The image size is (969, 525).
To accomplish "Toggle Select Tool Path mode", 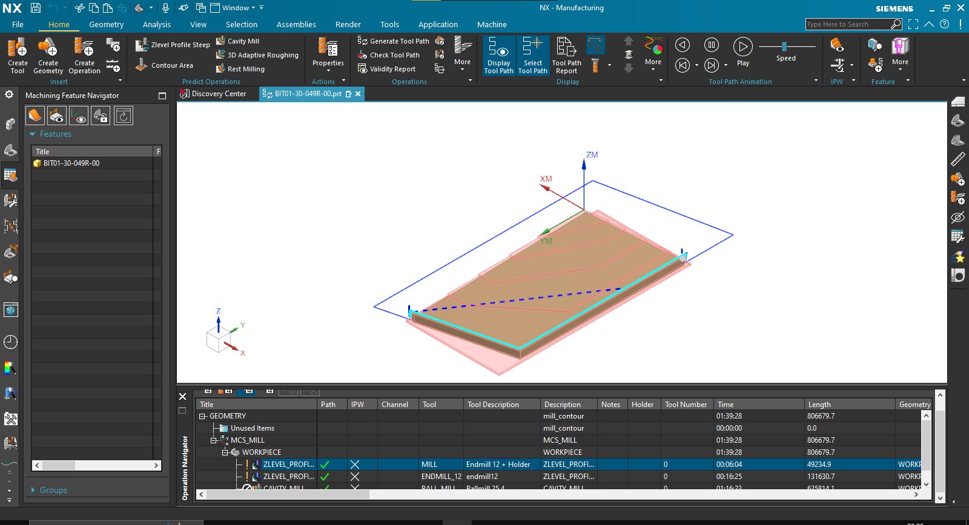I will (532, 54).
